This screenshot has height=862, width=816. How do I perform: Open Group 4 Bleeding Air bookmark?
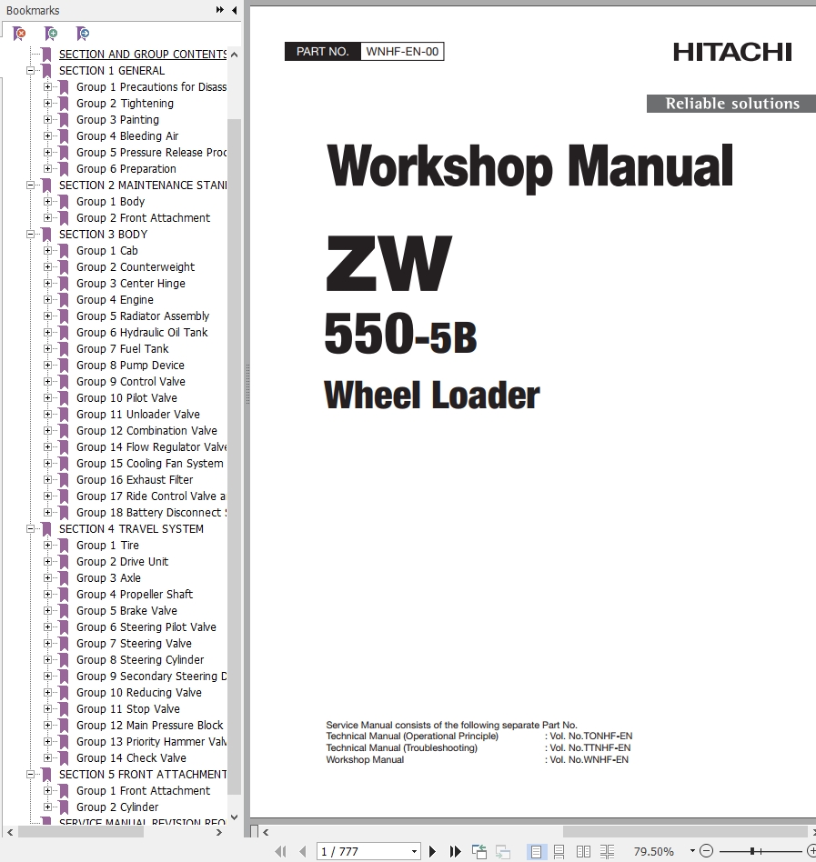[127, 135]
